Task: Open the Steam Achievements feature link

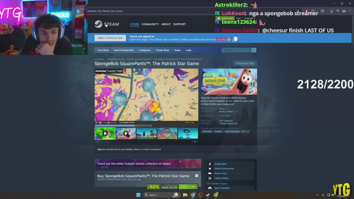Action: coord(224,169)
